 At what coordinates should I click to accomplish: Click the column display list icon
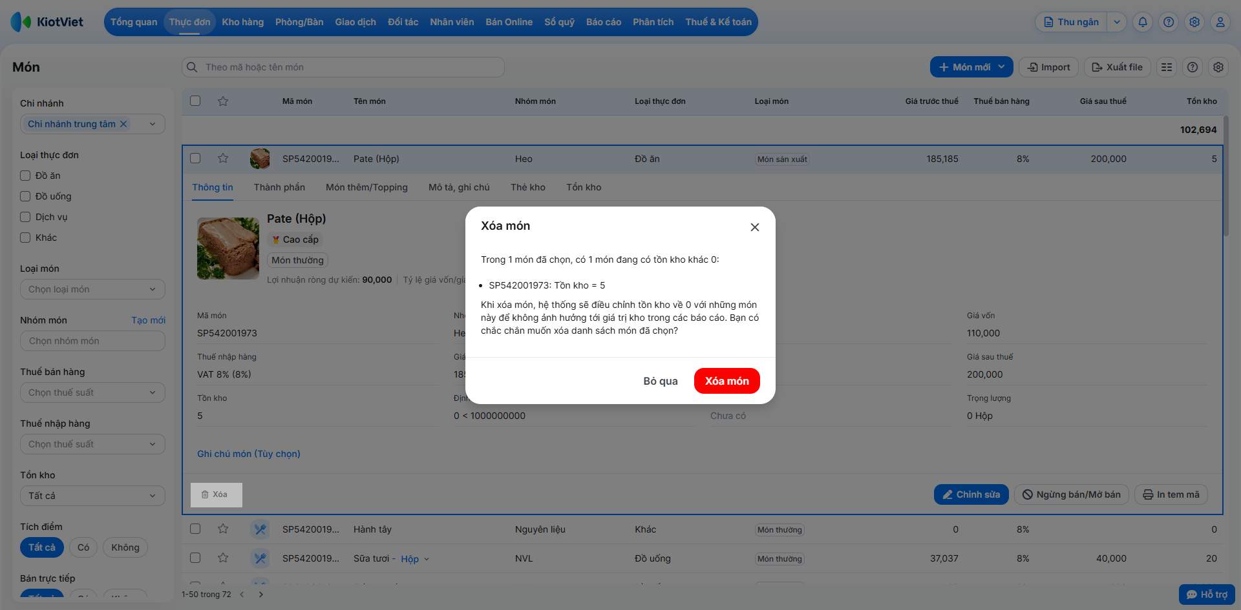click(1167, 67)
